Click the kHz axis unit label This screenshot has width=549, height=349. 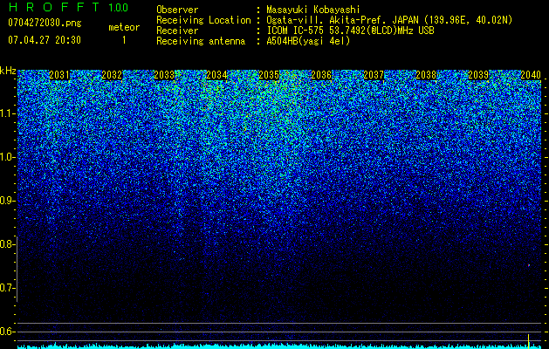pos(8,71)
